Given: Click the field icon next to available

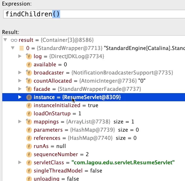Looking at the screenshot, I should (x=29, y=65).
